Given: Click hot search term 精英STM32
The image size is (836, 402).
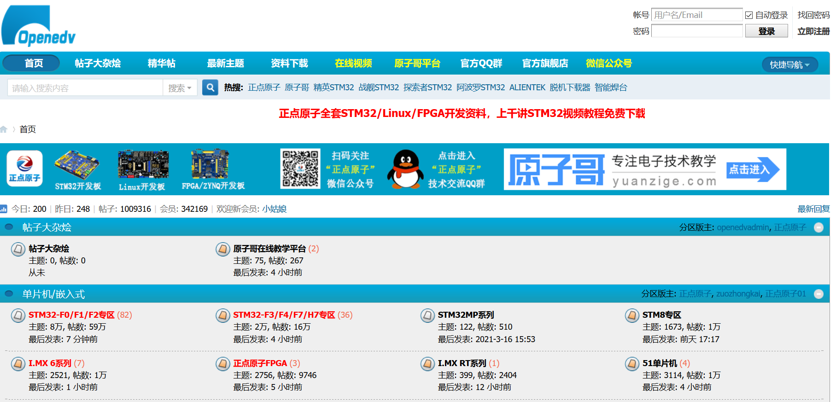Looking at the screenshot, I should (333, 87).
